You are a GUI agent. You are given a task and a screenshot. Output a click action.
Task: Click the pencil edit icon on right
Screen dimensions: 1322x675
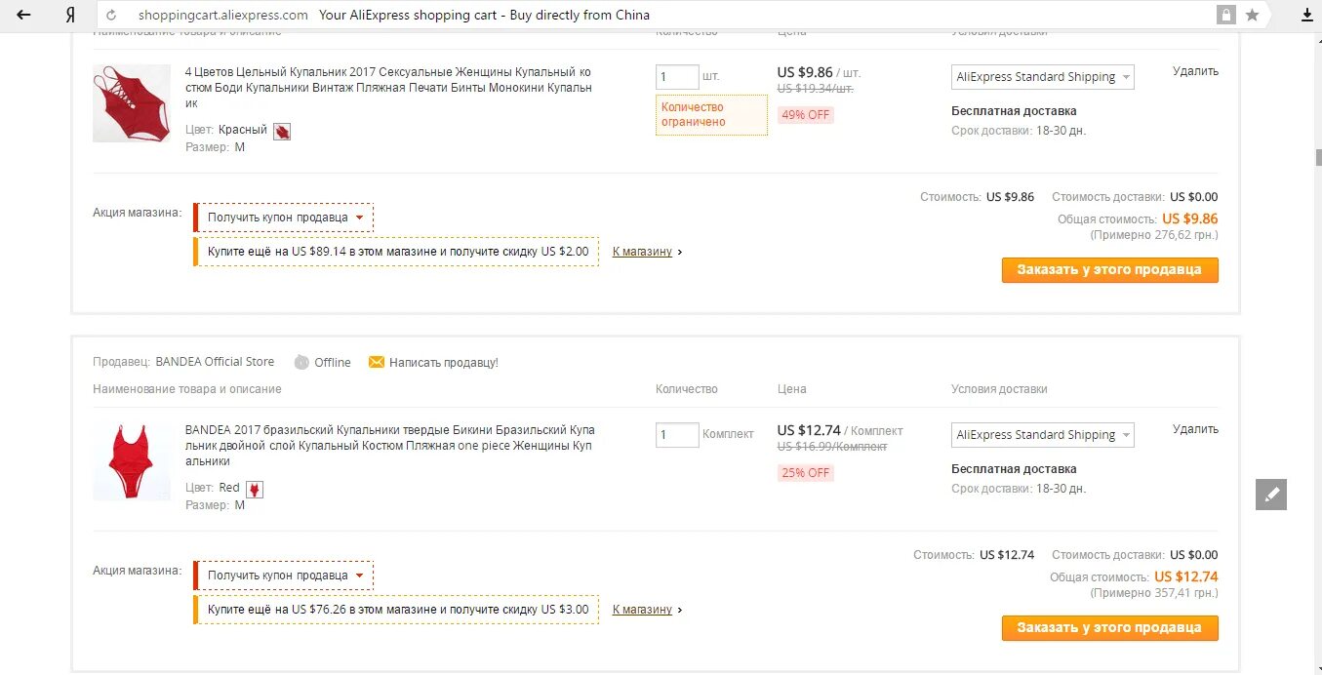point(1270,495)
